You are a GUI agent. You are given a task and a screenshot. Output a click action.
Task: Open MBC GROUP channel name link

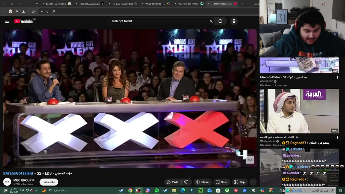[x=23, y=180]
